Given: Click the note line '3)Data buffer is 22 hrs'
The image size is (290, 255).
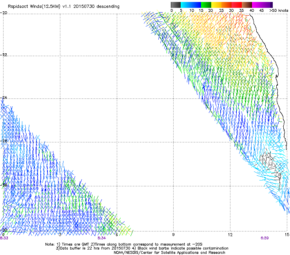Looking at the screenshot, I should point(142,248).
